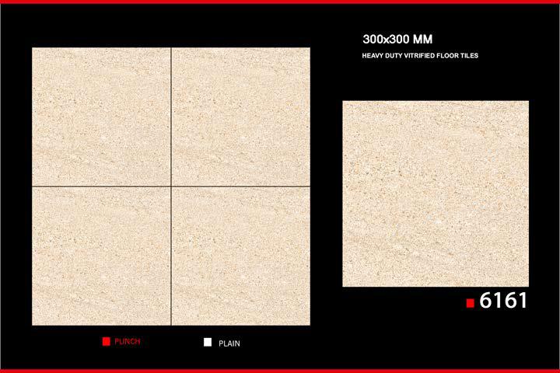Select the bottom-right tile of the four-tile layout

(240, 256)
